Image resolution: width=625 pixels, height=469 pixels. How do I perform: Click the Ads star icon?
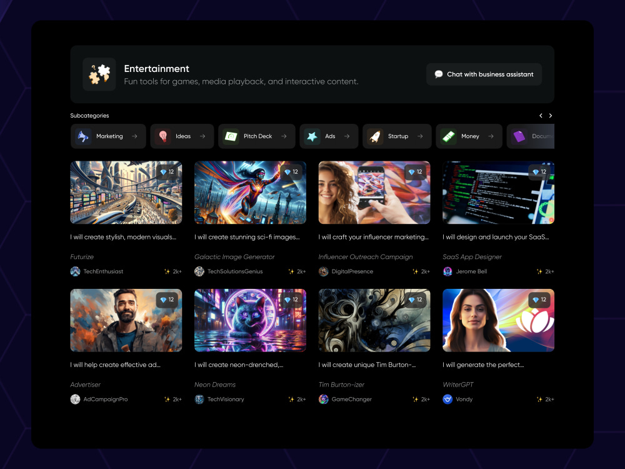[x=312, y=136]
